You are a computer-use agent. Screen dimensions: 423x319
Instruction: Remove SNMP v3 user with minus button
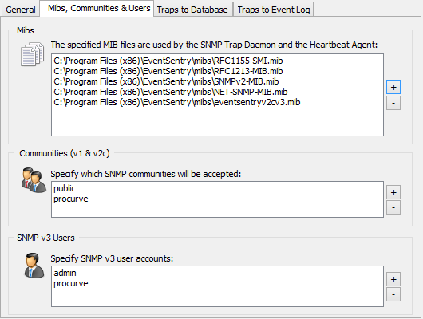pyautogui.click(x=393, y=294)
